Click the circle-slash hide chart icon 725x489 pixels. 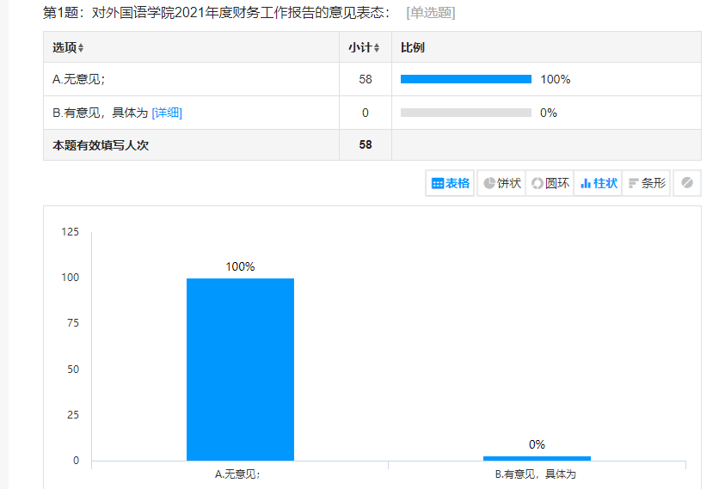[x=686, y=183]
